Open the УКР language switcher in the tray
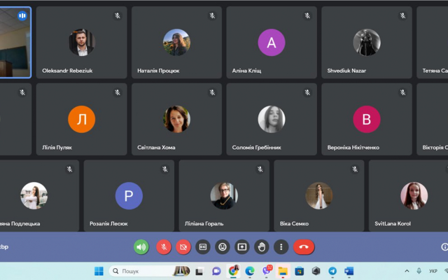The image size is (448, 280). 433,271
